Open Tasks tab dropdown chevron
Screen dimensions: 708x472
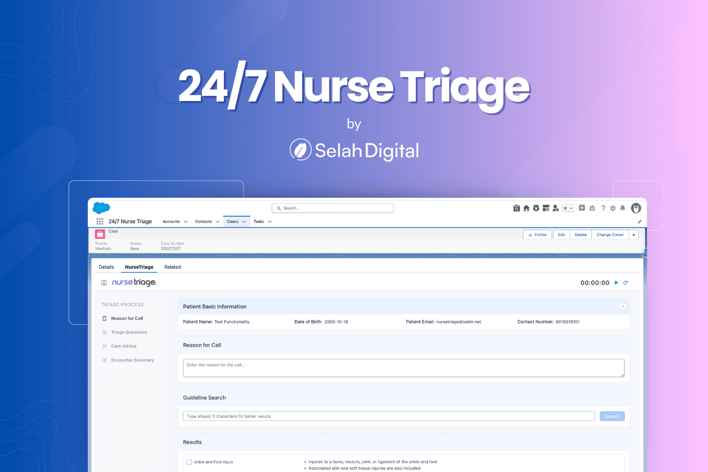270,221
